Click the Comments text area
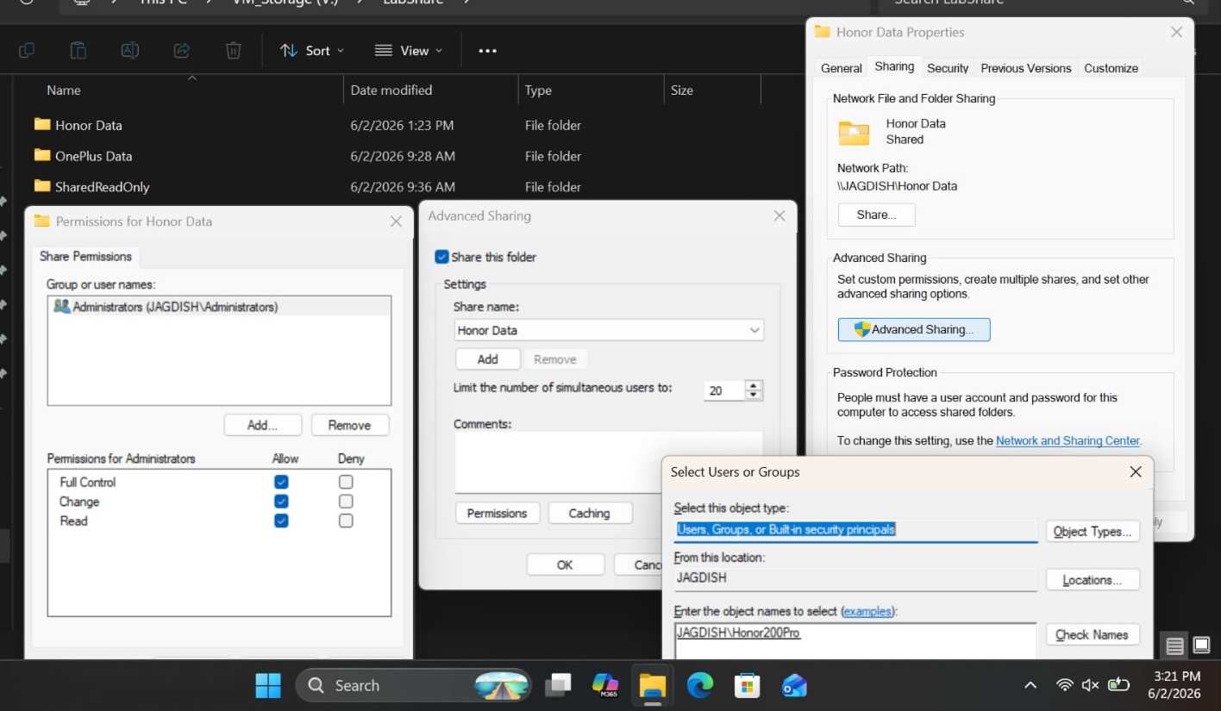This screenshot has height=711, width=1221. [x=609, y=462]
